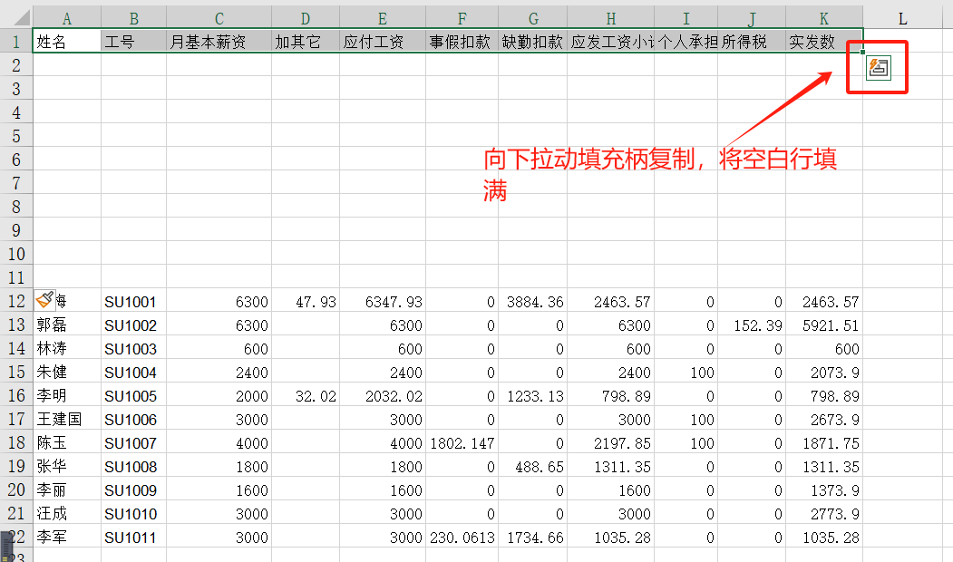Click the header cell 缺勤扣款
This screenshot has width=953, height=562.
click(533, 42)
